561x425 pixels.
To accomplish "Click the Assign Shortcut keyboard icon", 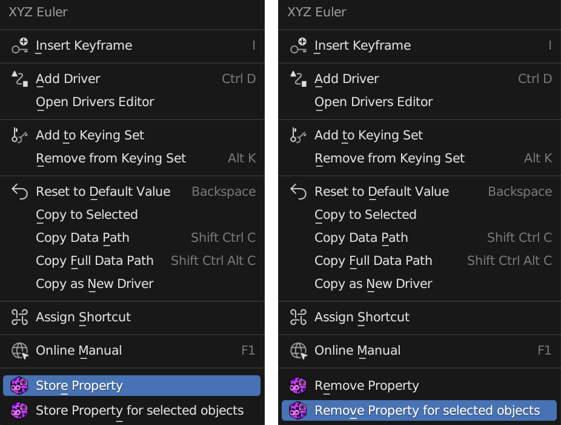I will 19,317.
